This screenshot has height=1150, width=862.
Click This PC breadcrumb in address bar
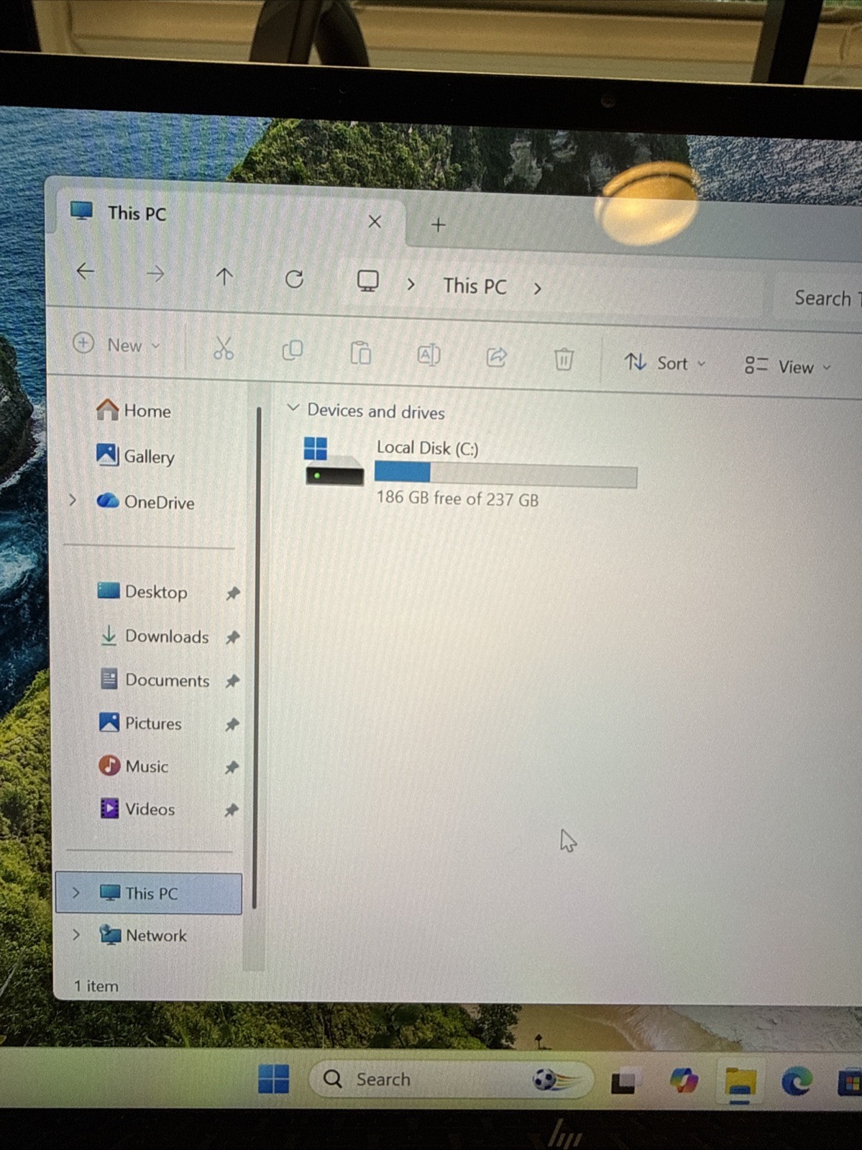474,286
